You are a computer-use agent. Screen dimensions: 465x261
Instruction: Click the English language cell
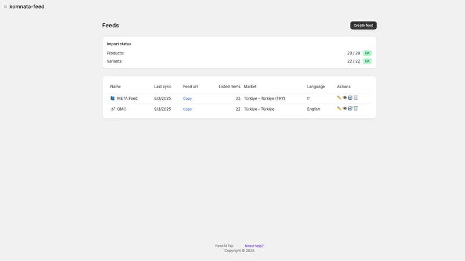[x=313, y=109]
